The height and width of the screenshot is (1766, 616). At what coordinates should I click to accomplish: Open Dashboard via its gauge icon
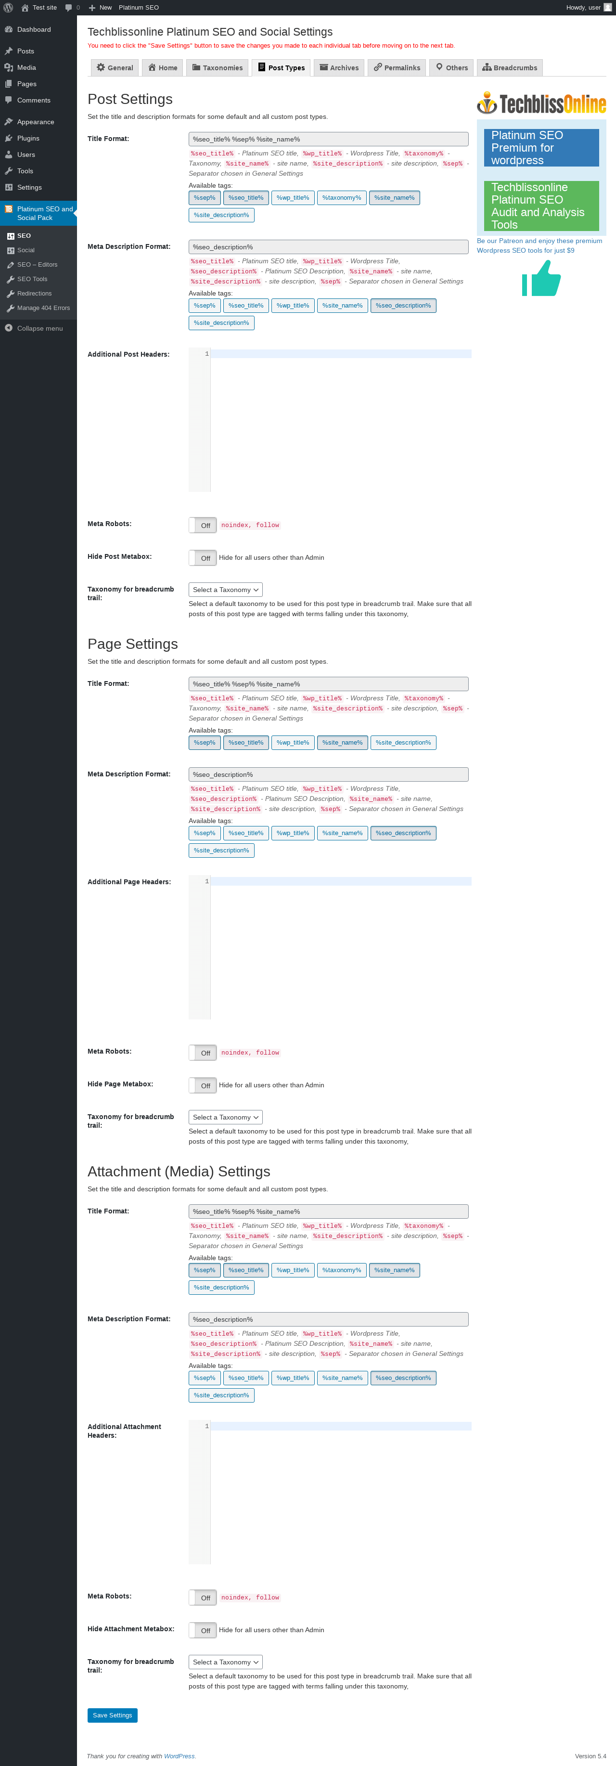[9, 29]
